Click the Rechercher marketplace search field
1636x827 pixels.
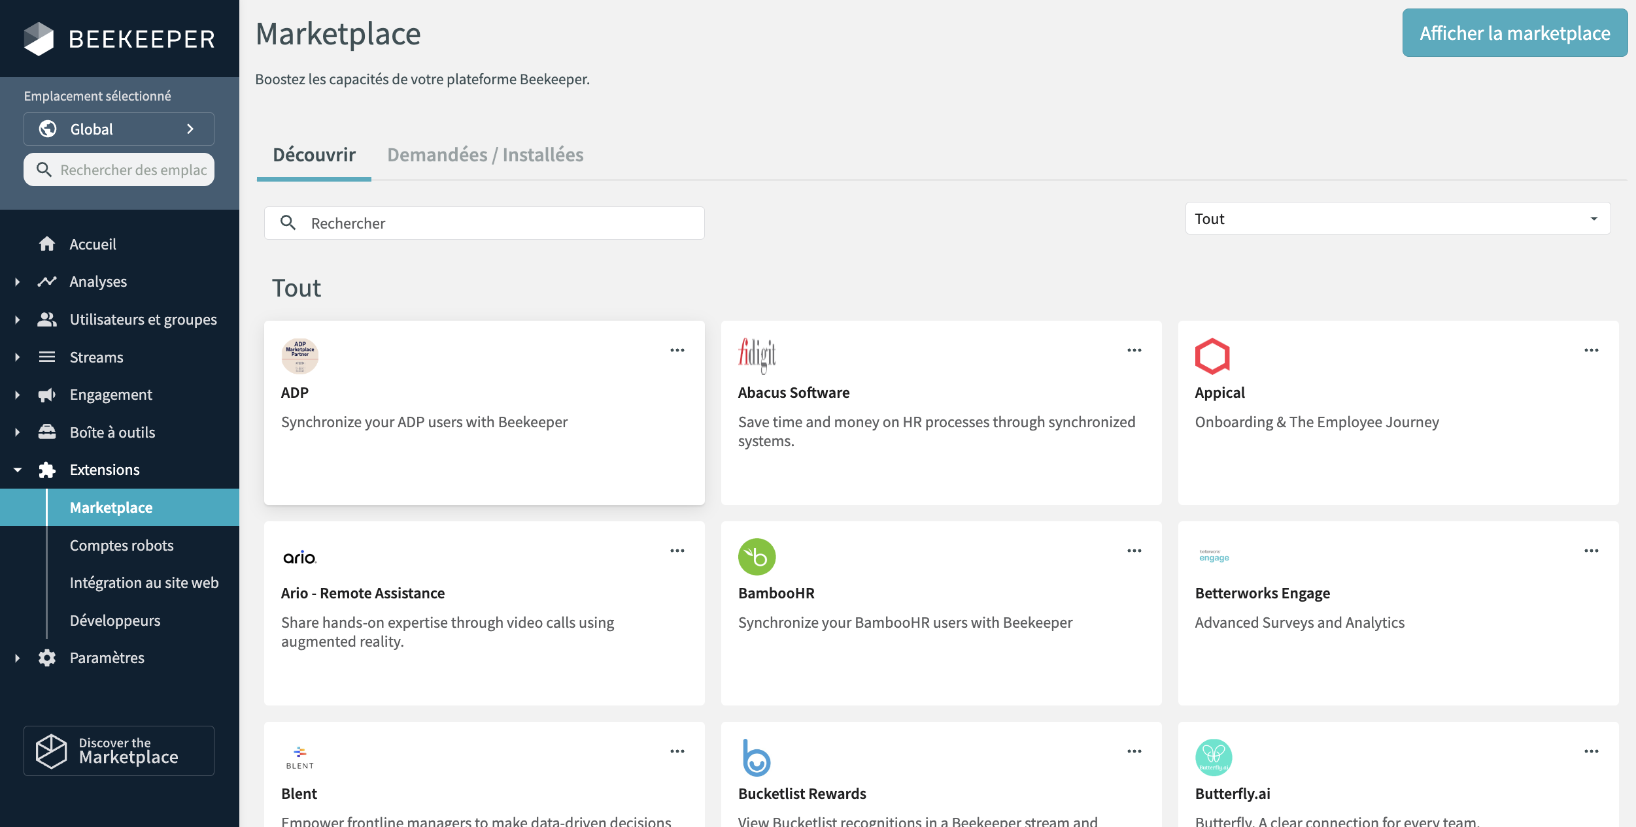click(x=485, y=223)
